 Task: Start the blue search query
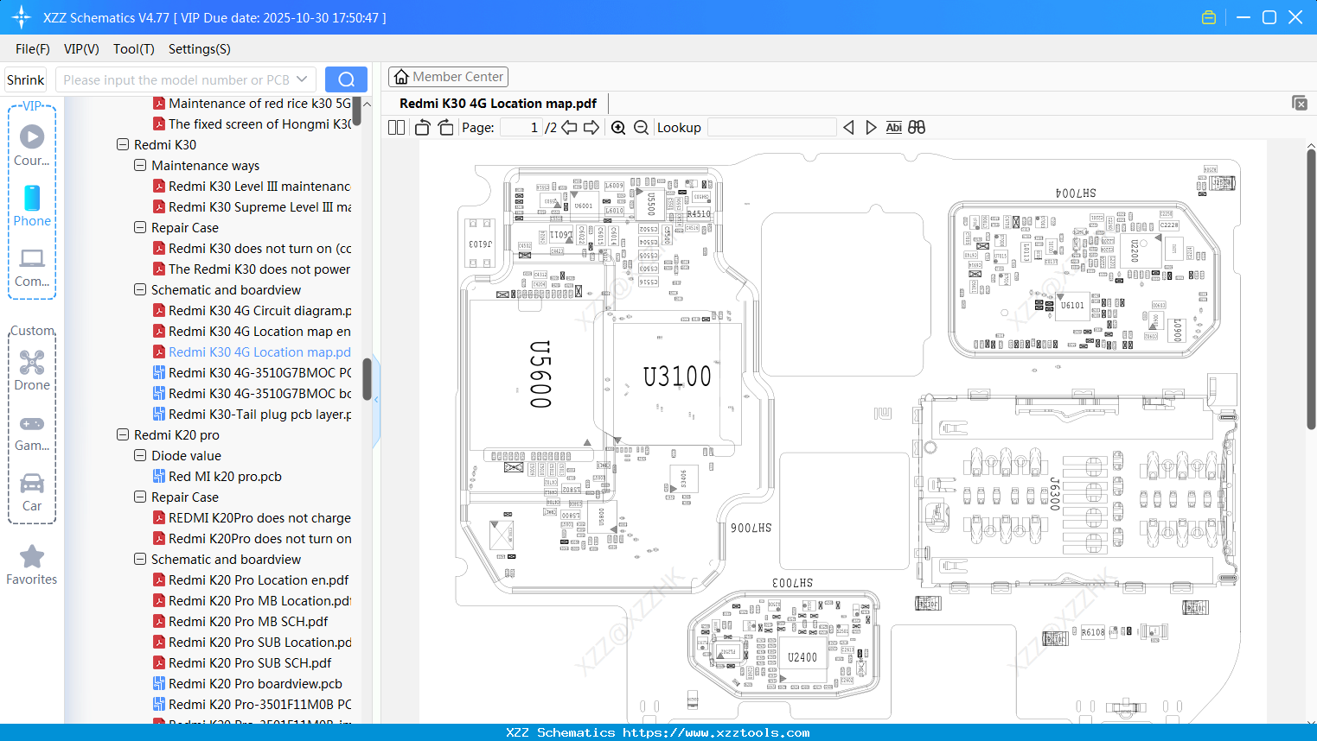(x=346, y=79)
